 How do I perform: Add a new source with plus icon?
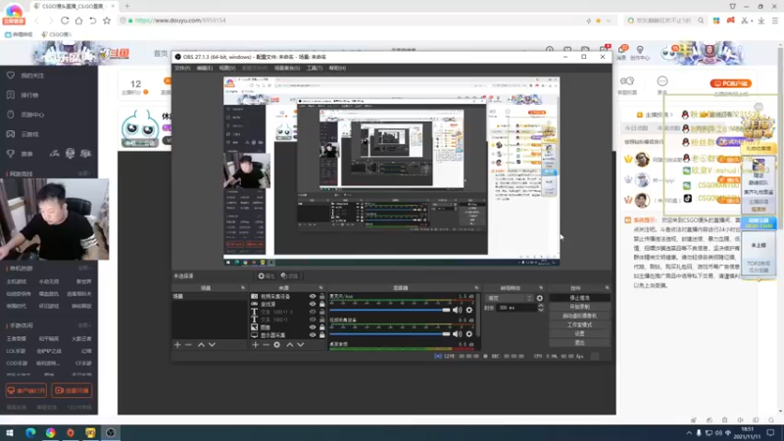coord(256,345)
